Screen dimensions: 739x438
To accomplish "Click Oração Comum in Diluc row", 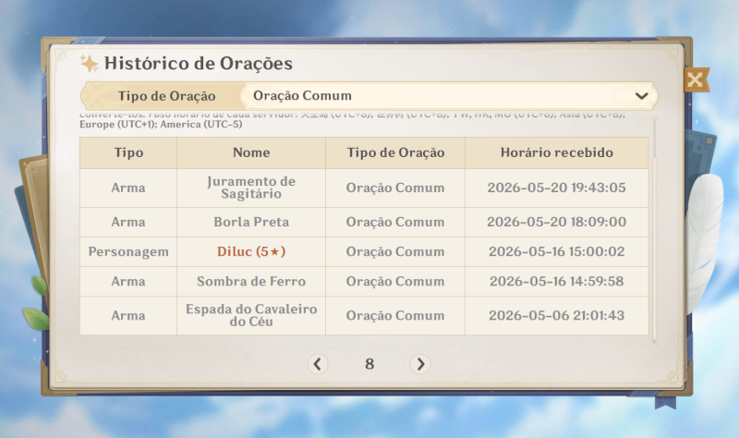I will click(x=395, y=251).
